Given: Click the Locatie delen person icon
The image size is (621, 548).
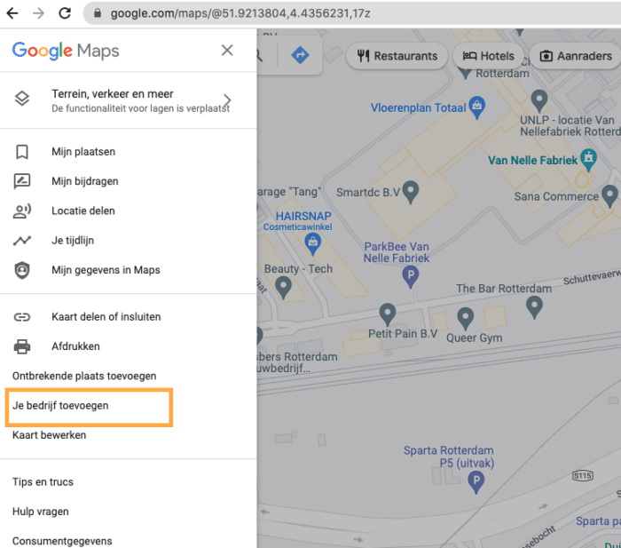Looking at the screenshot, I should [x=22, y=211].
